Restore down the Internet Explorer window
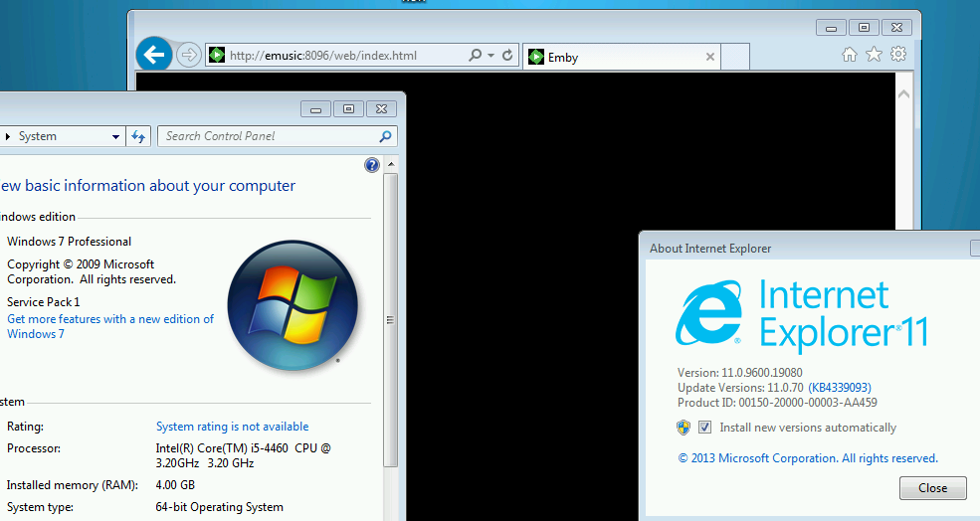Image resolution: width=980 pixels, height=521 pixels. (x=864, y=28)
